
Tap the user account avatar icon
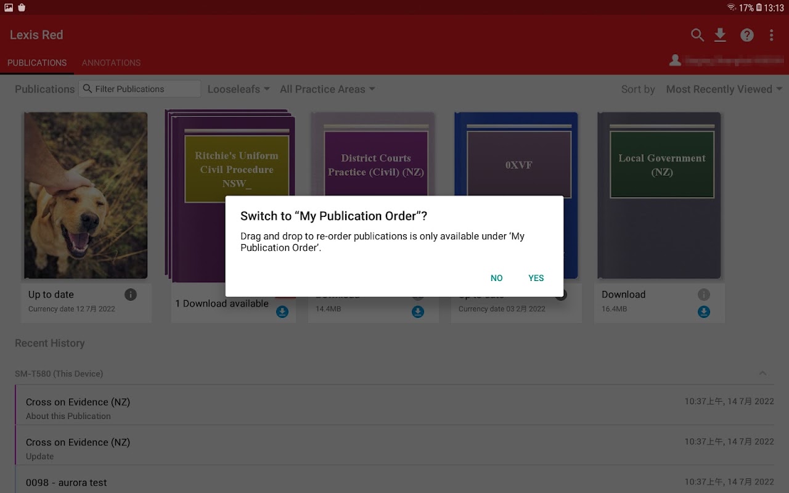tap(676, 60)
